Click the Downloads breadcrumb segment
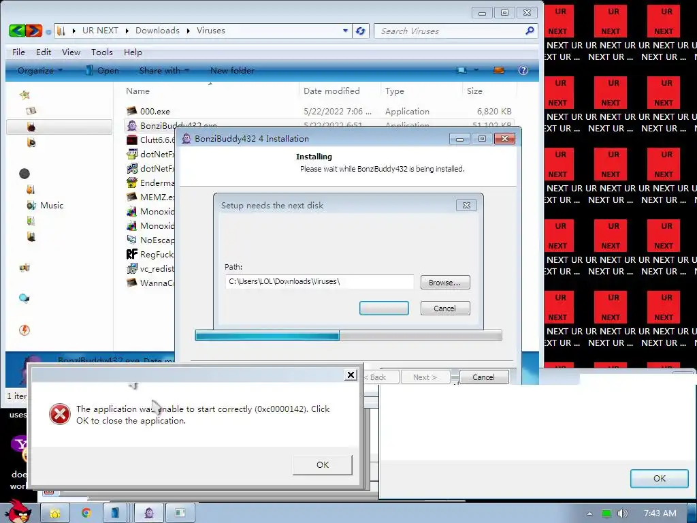This screenshot has width=697, height=523. 157,31
